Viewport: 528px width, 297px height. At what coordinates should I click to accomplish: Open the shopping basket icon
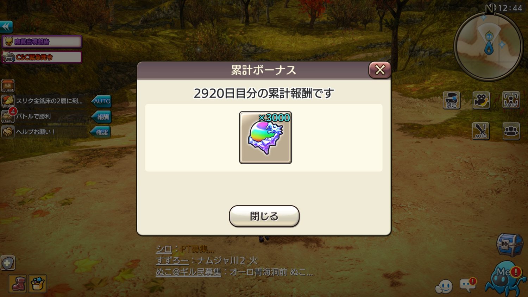(38, 284)
